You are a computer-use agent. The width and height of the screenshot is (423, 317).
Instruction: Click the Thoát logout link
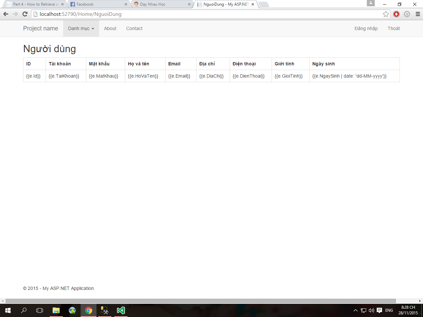coord(394,28)
